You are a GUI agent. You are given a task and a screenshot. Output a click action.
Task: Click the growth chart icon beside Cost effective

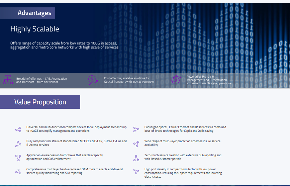93,80
